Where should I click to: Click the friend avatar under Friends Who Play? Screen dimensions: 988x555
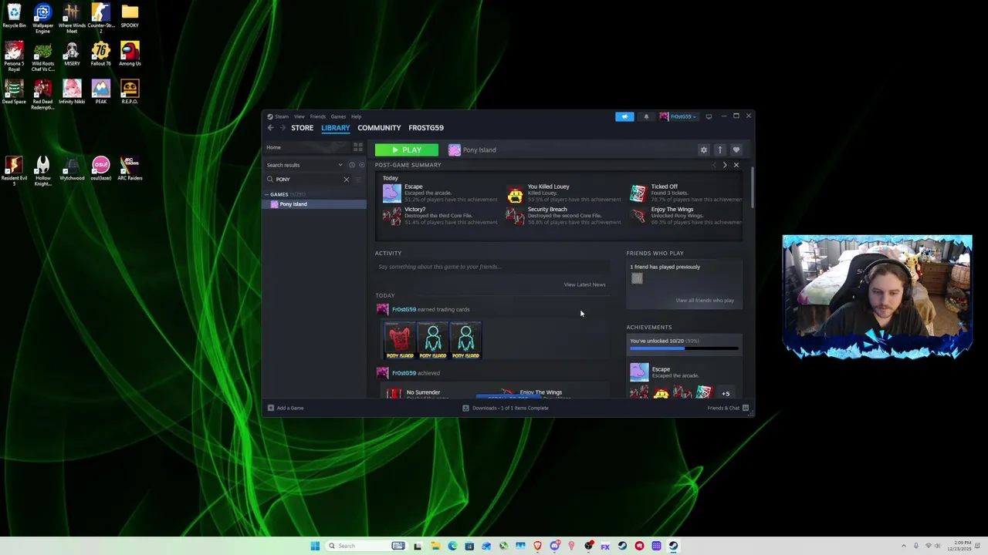tap(637, 278)
